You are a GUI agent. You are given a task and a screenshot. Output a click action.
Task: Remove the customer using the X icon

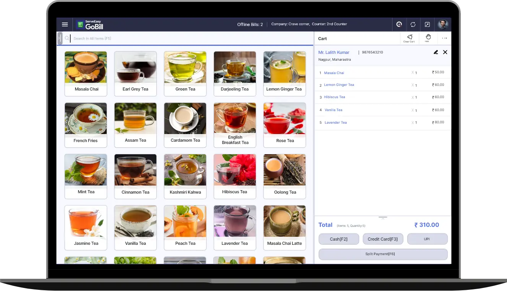point(445,52)
